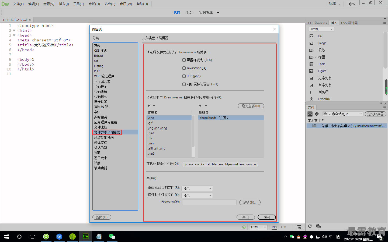The height and width of the screenshot is (242, 388).
Task: Open Windows Start menu
Action: tap(6, 237)
